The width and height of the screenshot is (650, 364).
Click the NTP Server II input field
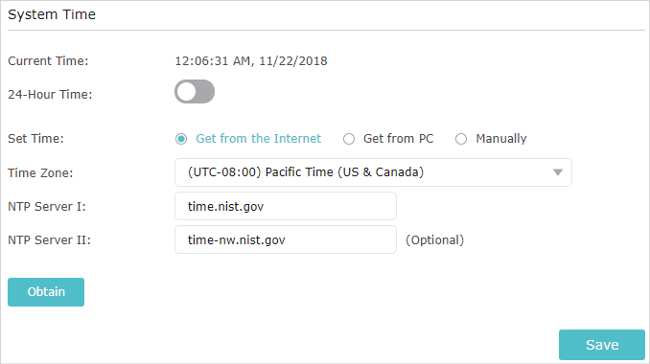tap(285, 239)
